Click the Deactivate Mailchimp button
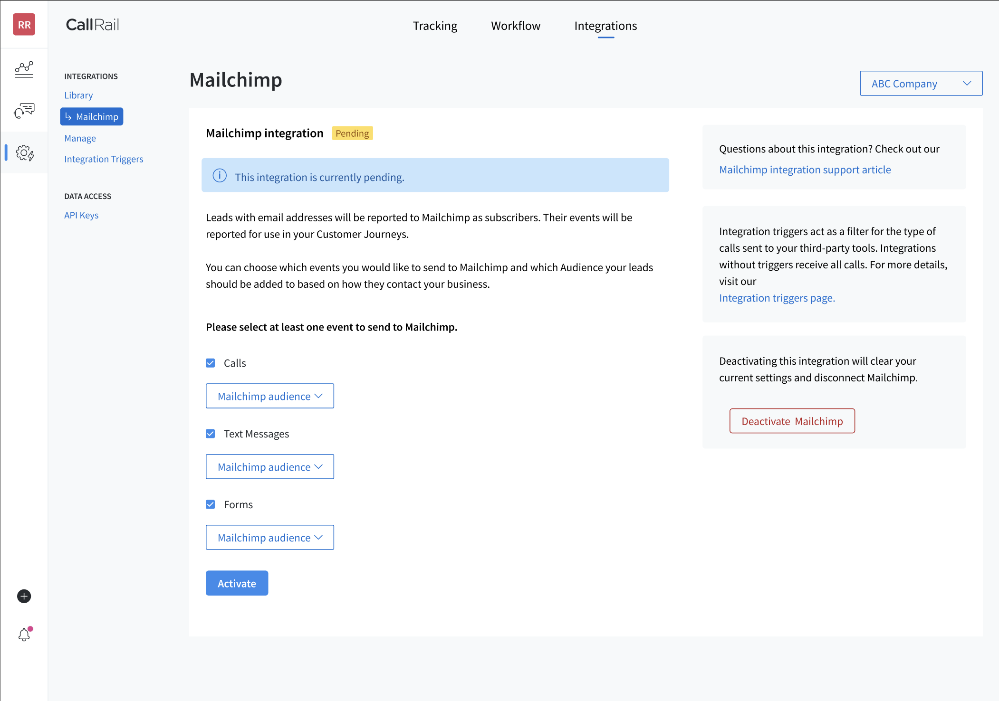999x701 pixels. (x=792, y=421)
